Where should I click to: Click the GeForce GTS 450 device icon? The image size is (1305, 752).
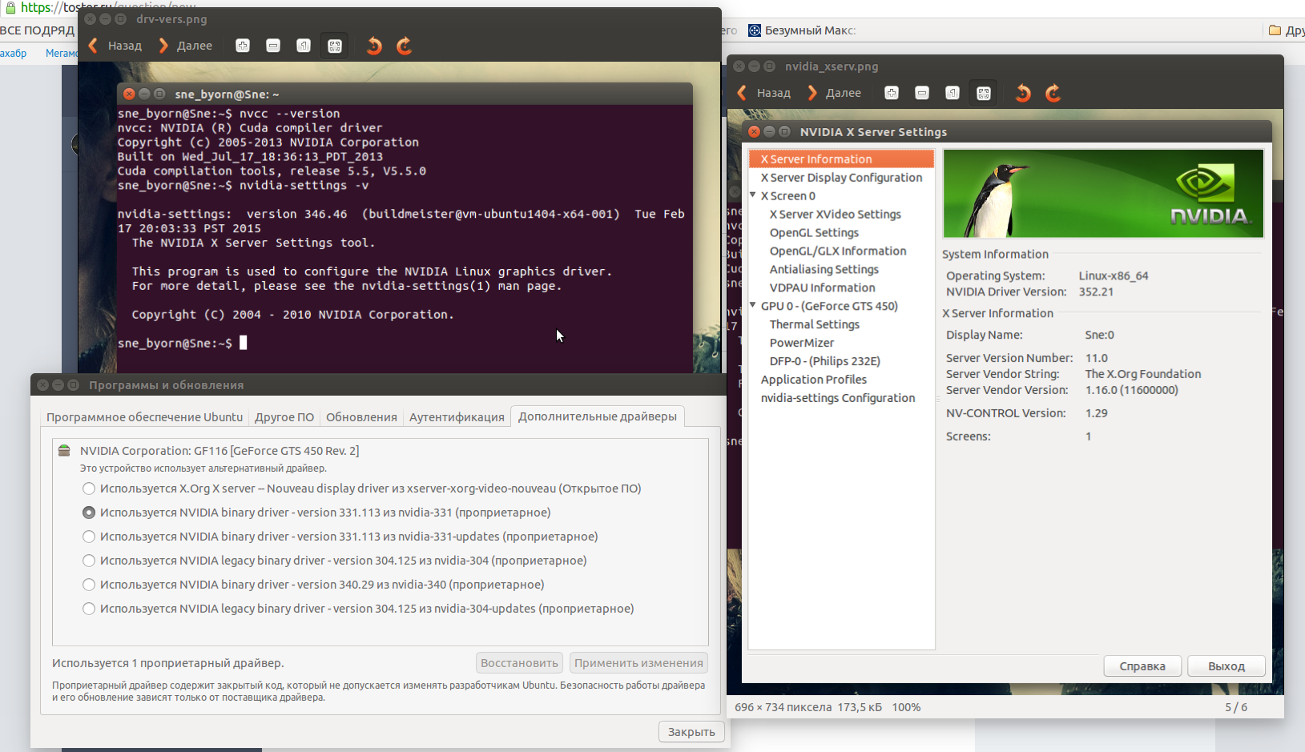pyautogui.click(x=64, y=451)
